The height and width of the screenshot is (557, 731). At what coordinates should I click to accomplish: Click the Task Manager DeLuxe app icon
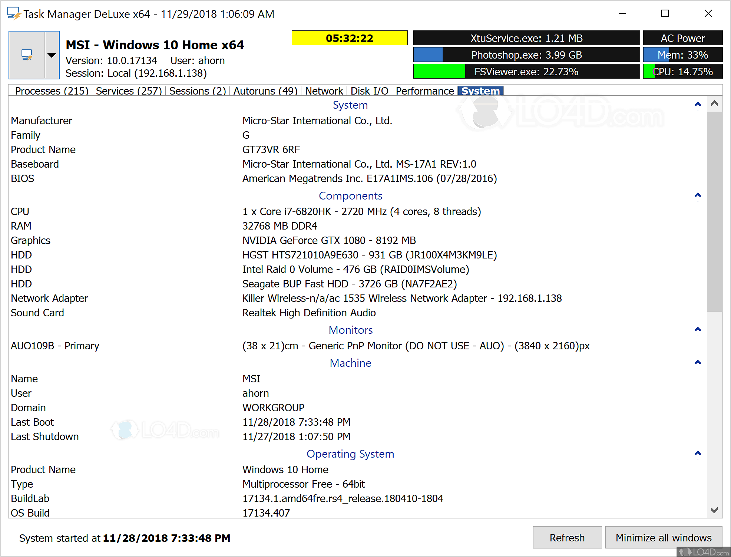click(28, 55)
